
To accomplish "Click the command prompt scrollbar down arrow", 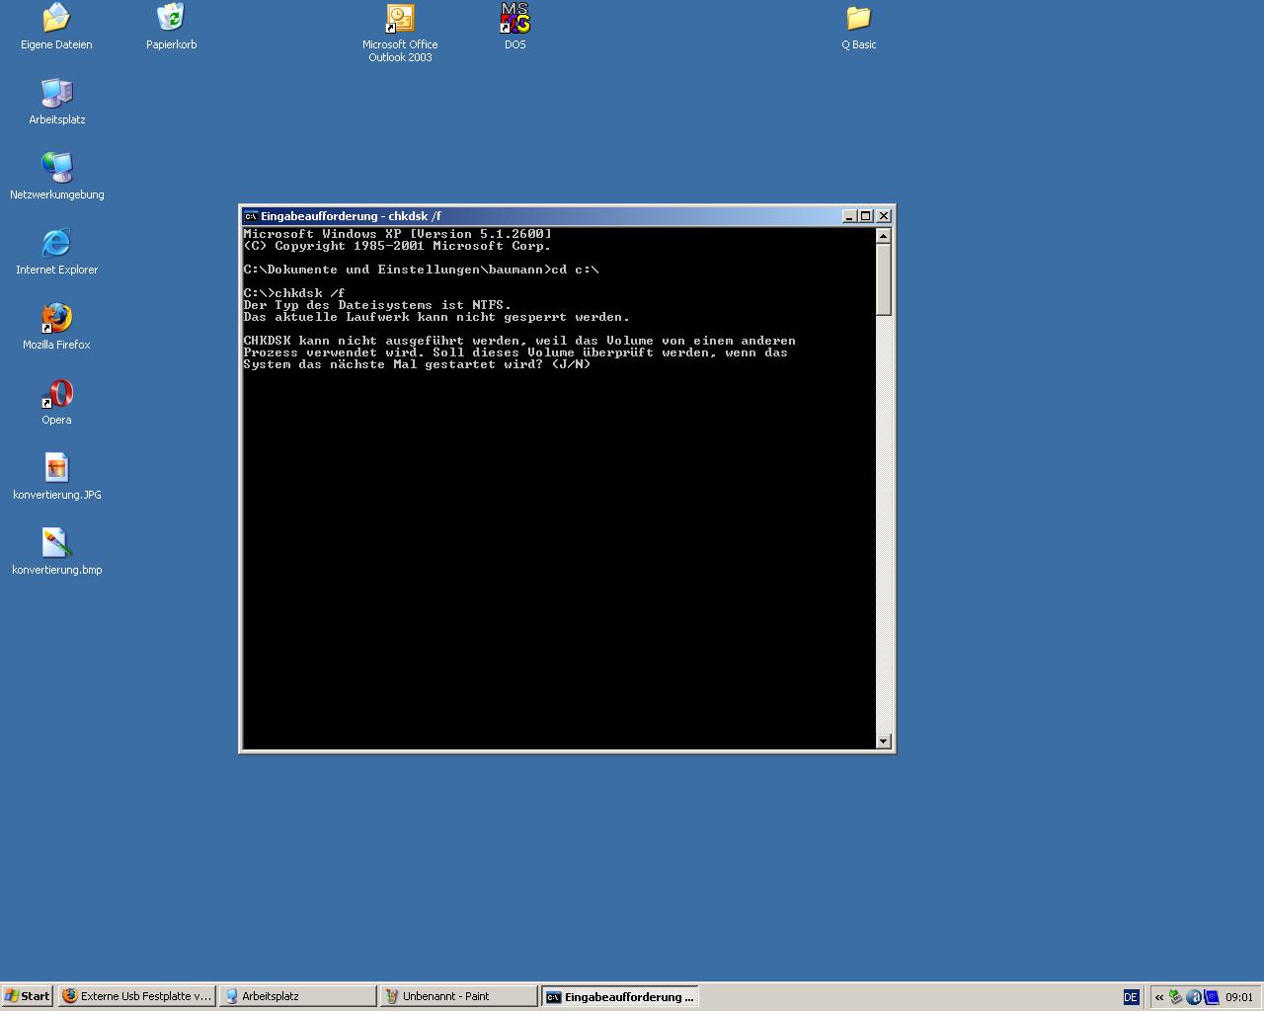I will pyautogui.click(x=883, y=740).
